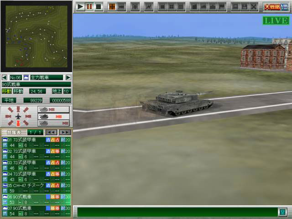Select unit 05 CH-47 チヌーク in the list
Screen dimensions: 292x219
coord(36,188)
